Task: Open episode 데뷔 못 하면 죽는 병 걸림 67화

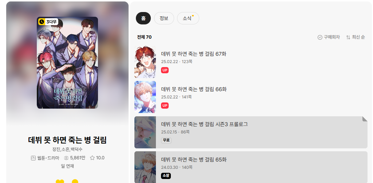Action: 251,62
